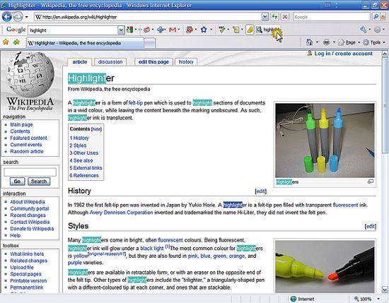Image resolution: width=389 pixels, height=303 pixels.
Task: Click the browser Forward arrow button
Action: (x=18, y=17)
